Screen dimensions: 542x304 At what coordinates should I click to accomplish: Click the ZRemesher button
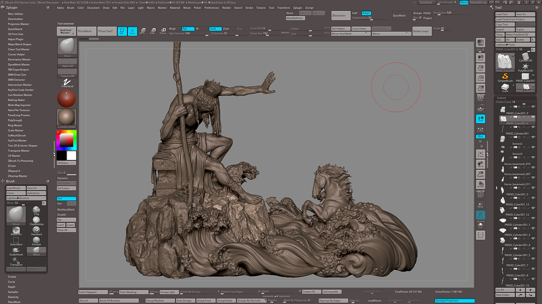pyautogui.click(x=341, y=15)
